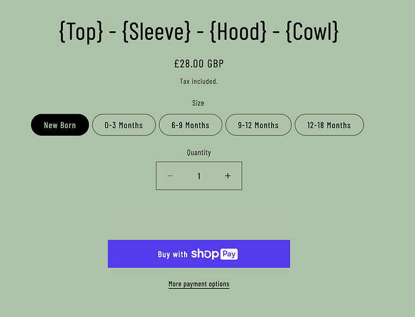
Task: Click the {Hood} word in the title
Action: click(237, 32)
